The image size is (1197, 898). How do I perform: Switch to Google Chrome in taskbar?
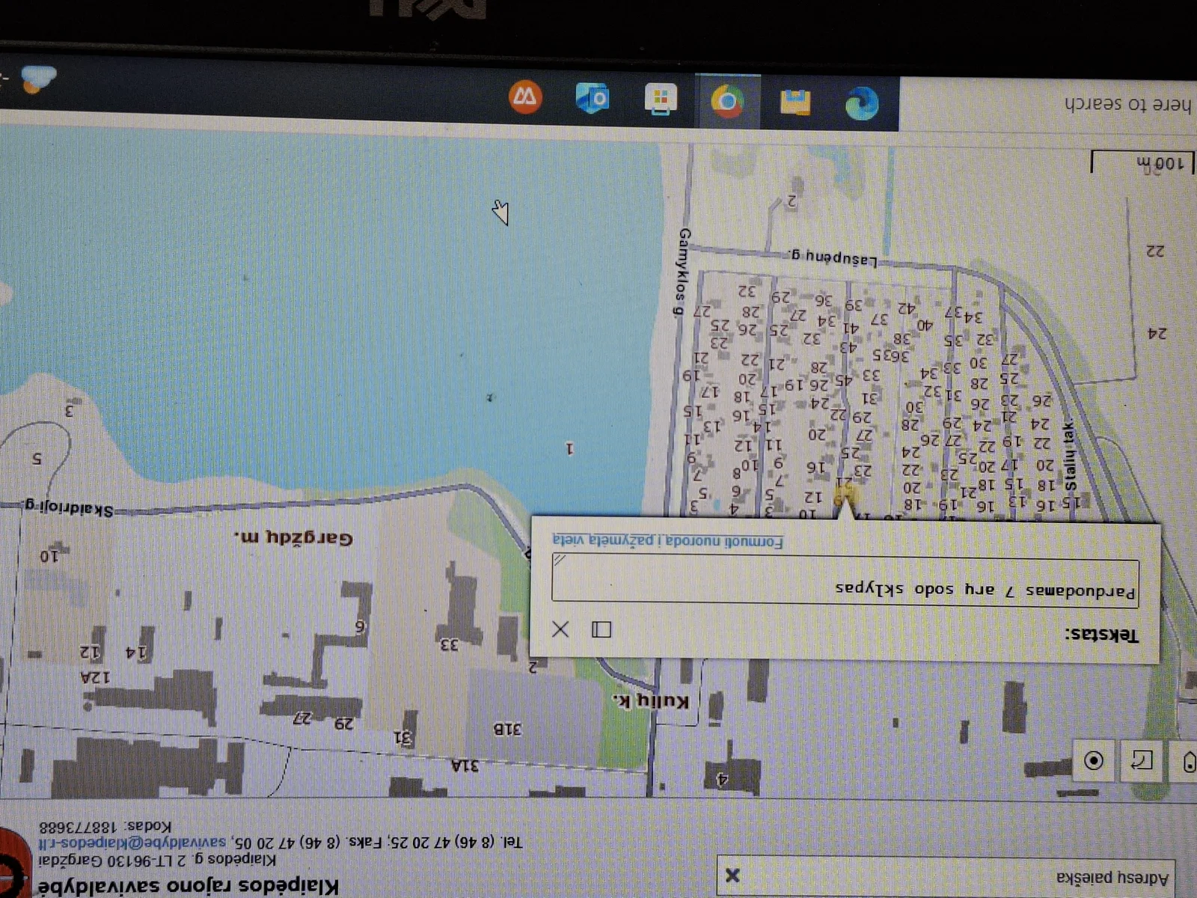pos(728,100)
